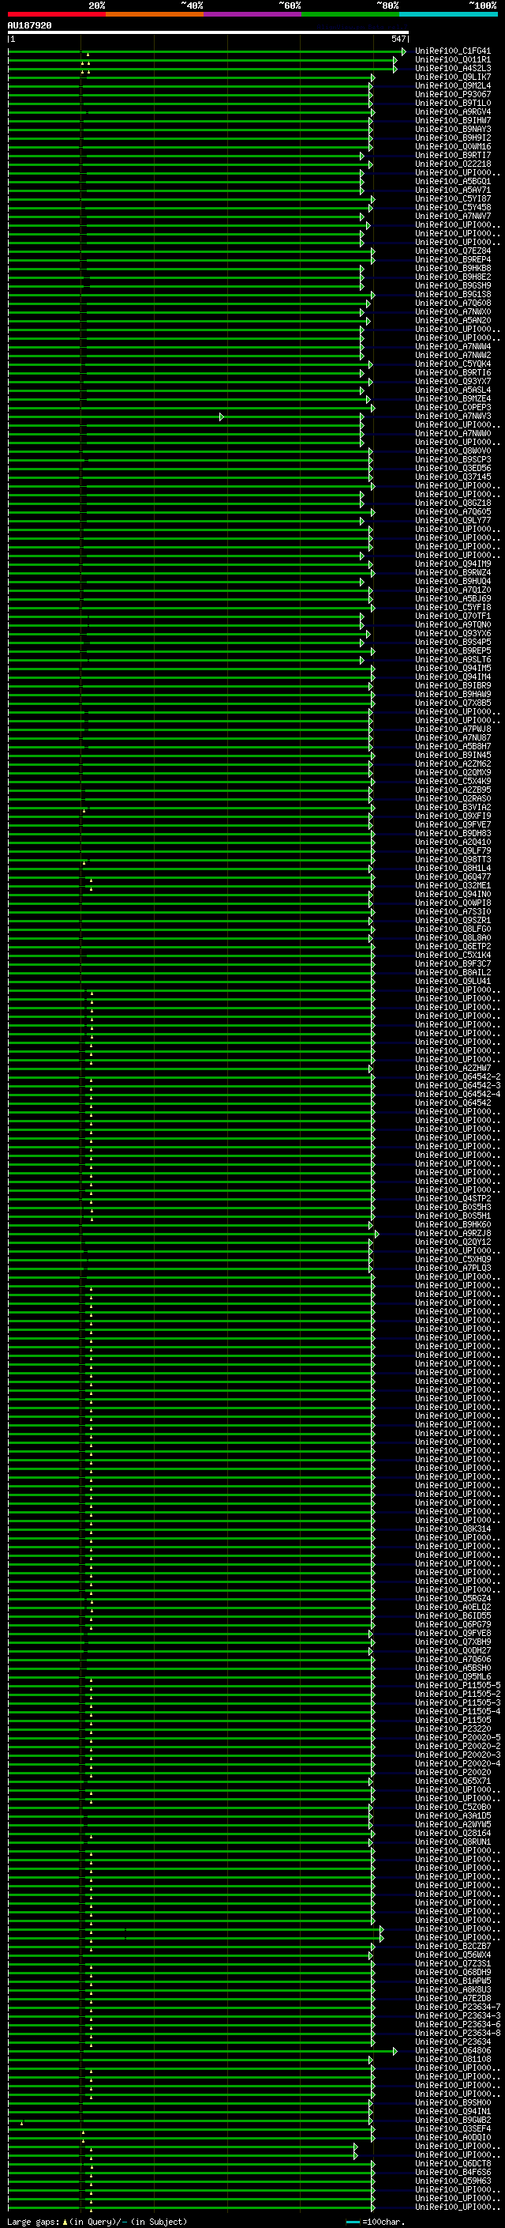Image resolution: width=505 pixels, height=2228 pixels.
Task: Select hit label UniRef100_A9RGV4
Action: pyautogui.click(x=453, y=111)
